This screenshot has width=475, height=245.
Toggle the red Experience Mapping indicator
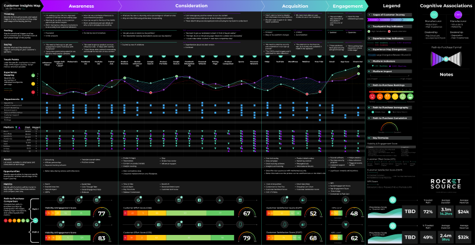33,92
